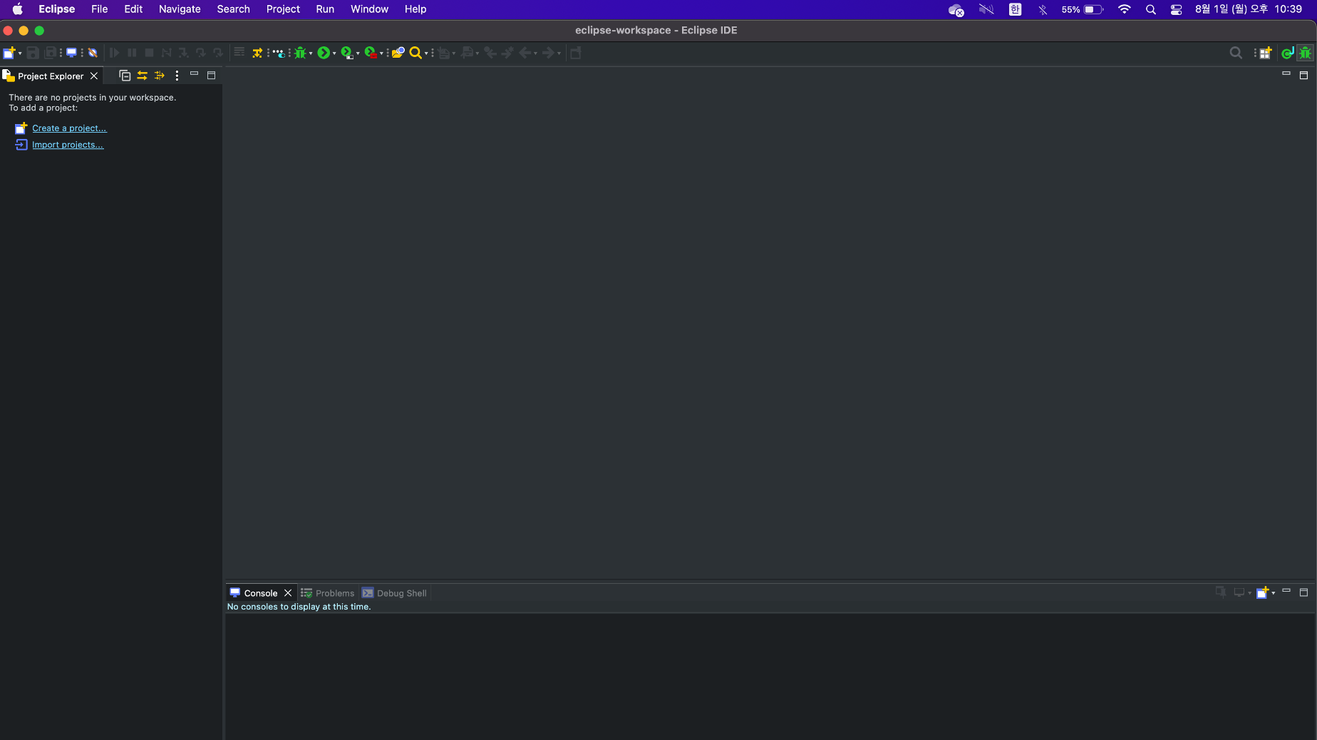Expand the Search dropdown arrow

[426, 53]
